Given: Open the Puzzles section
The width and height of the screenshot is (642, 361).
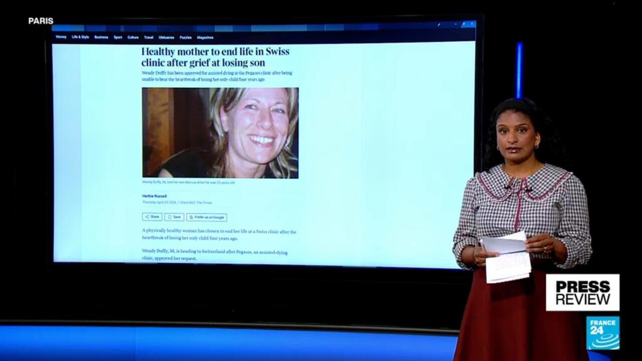Looking at the screenshot, I should pos(186,37).
